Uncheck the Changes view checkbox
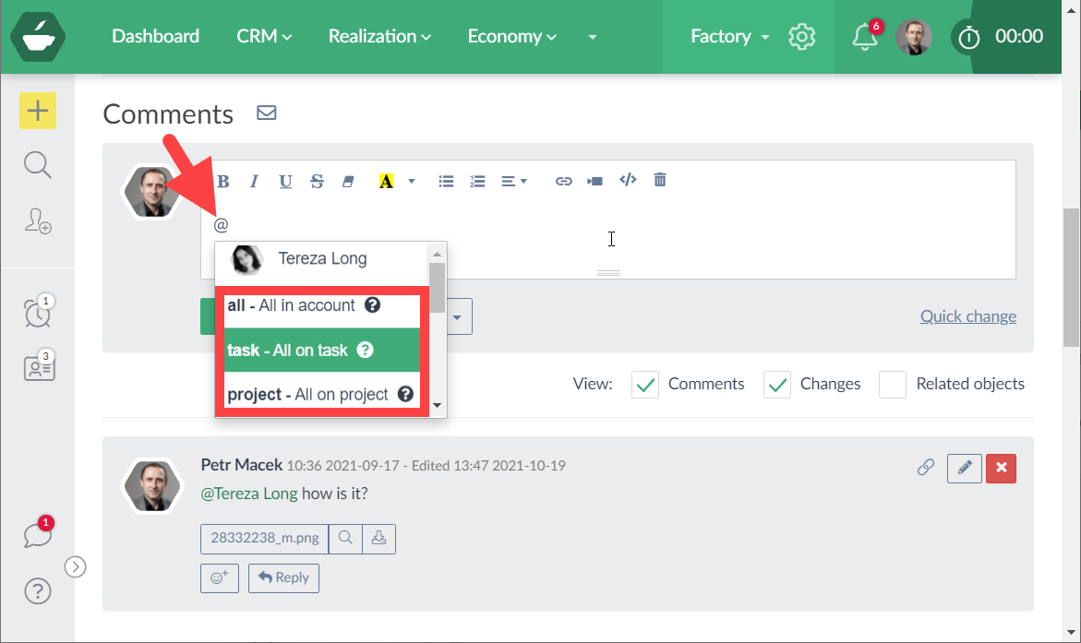This screenshot has height=643, width=1081. (777, 385)
